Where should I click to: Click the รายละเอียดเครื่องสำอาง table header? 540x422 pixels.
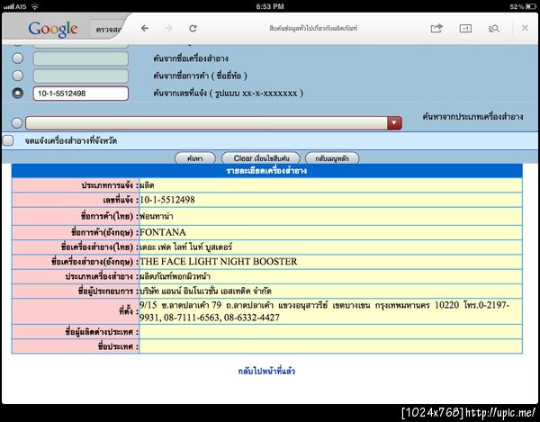[267, 171]
